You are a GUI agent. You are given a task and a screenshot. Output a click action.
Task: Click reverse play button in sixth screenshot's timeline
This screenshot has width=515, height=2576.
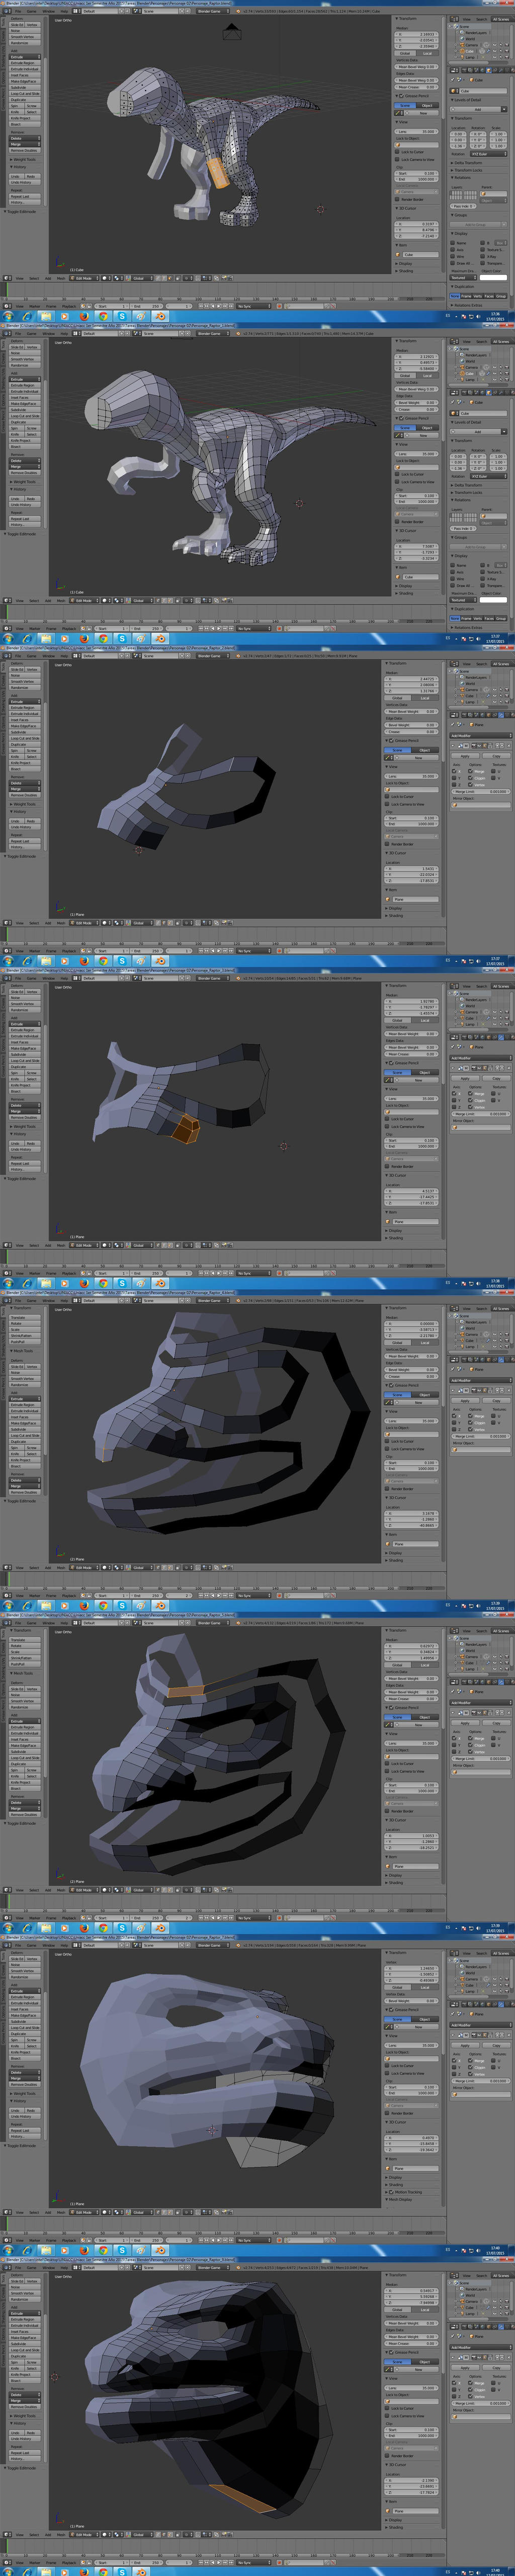click(213, 1918)
